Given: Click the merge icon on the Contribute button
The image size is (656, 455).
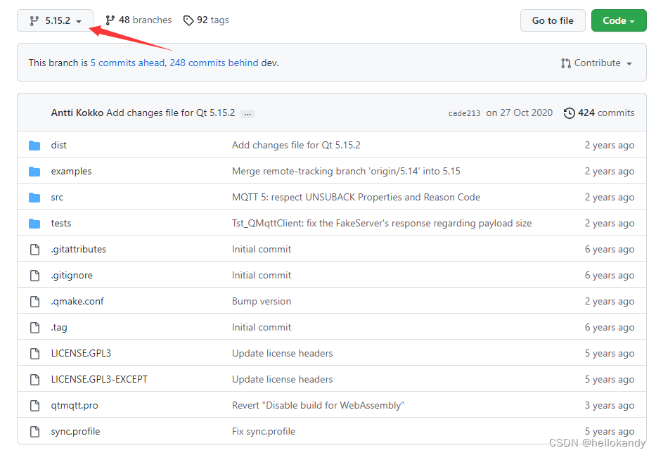Looking at the screenshot, I should pyautogui.click(x=567, y=63).
